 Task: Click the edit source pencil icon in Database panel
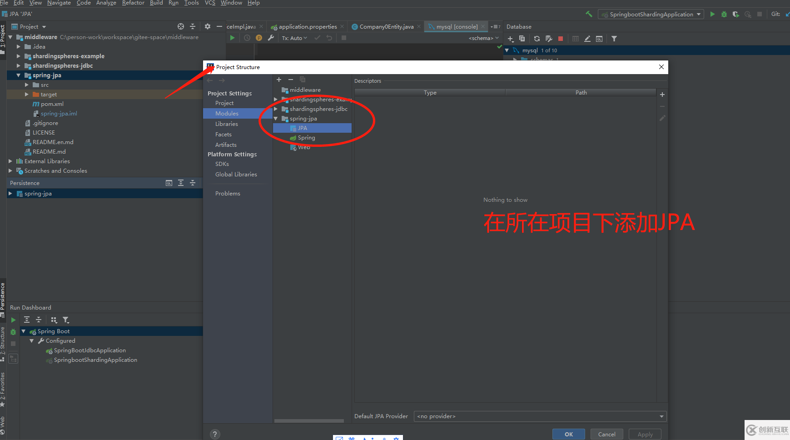[x=587, y=39]
